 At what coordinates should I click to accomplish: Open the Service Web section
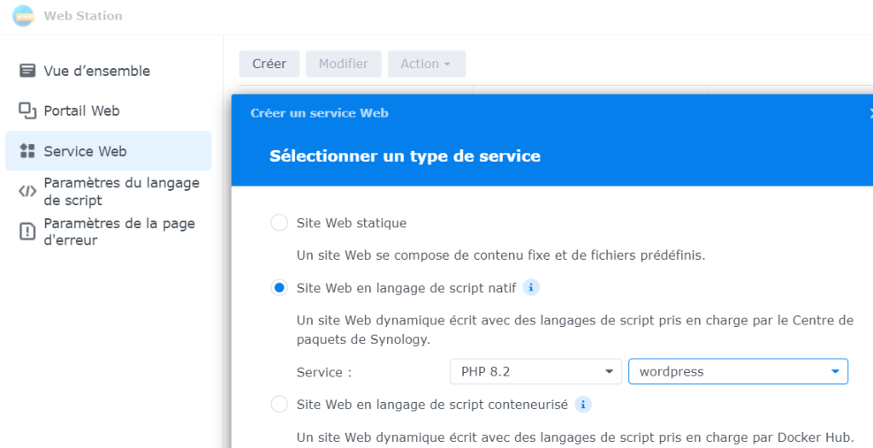point(108,151)
